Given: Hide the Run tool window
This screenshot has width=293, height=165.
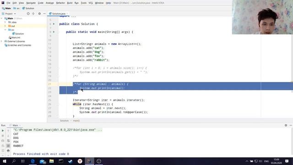Looking at the screenshot, I should [x=291, y=125].
